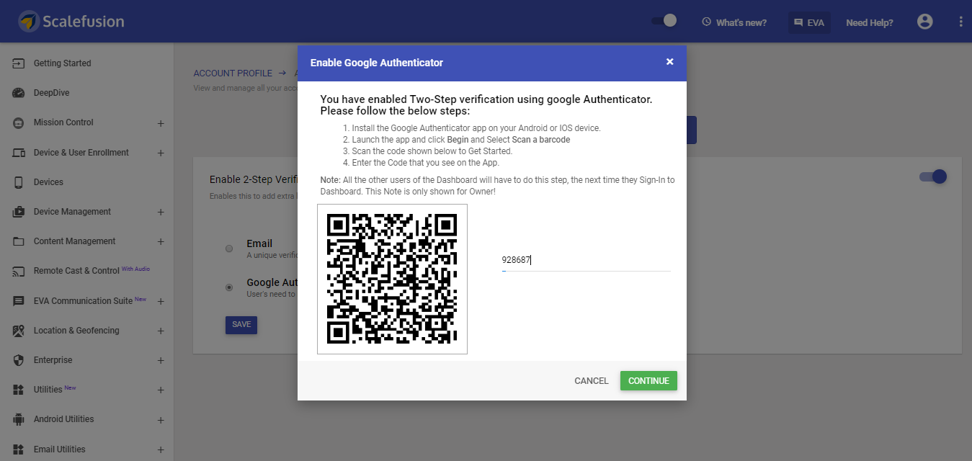Viewport: 972px width, 461px height.
Task: Expand the Utilities section
Action: click(x=161, y=390)
